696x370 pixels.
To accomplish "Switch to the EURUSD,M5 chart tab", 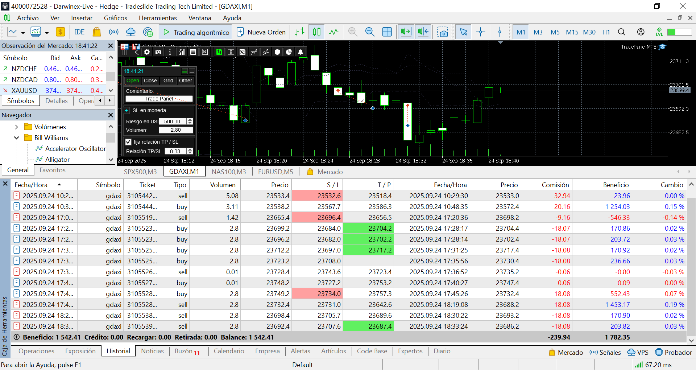I will [275, 172].
